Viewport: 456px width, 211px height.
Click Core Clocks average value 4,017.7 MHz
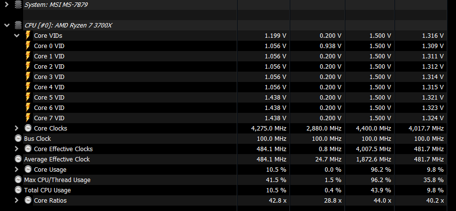426,128
